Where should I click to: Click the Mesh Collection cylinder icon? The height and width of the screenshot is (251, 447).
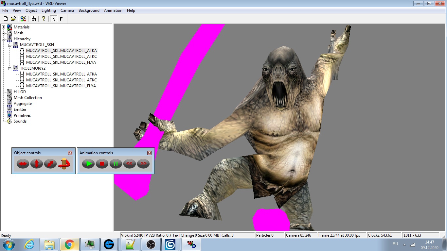[9, 98]
